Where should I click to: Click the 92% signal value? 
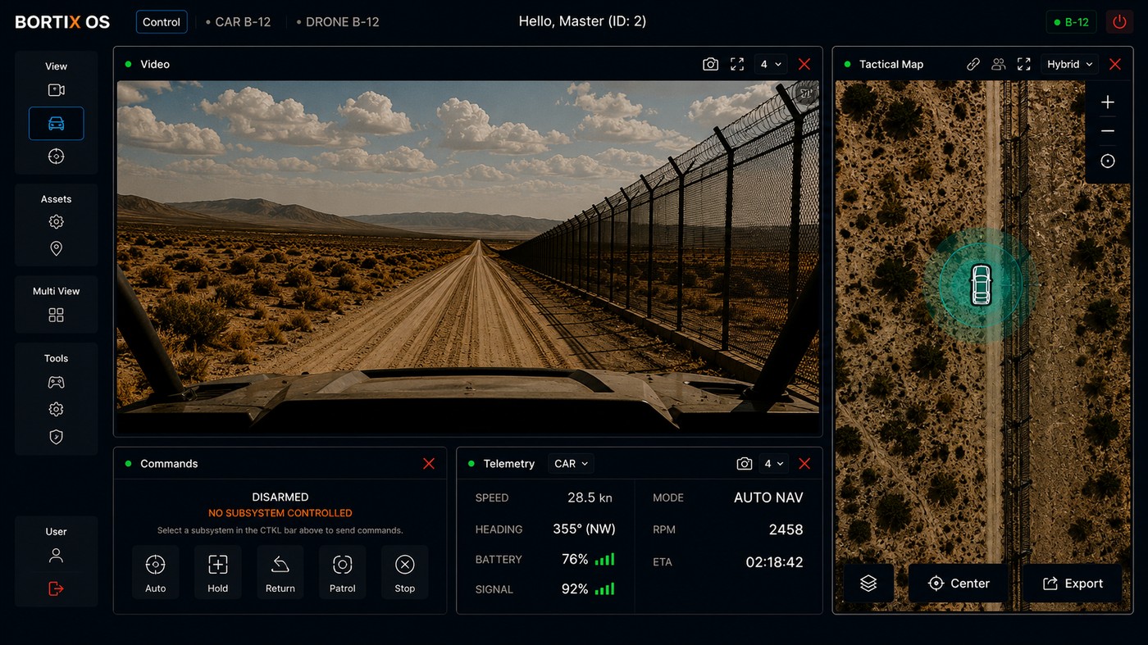(575, 589)
